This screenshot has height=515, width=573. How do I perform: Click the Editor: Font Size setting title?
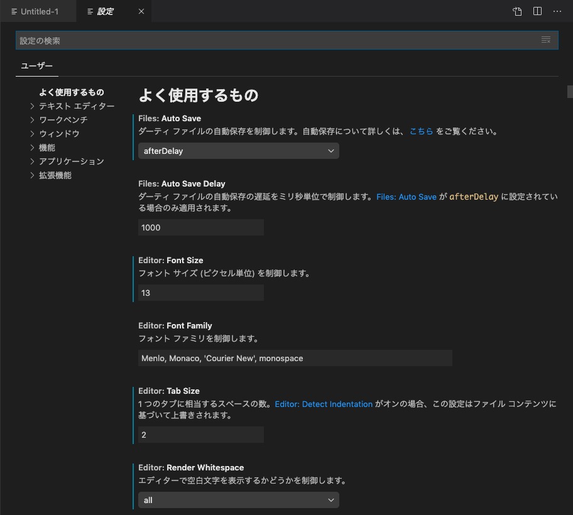click(x=171, y=261)
